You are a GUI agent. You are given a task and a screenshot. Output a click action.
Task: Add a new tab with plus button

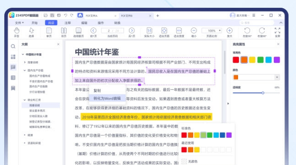tap(158, 16)
